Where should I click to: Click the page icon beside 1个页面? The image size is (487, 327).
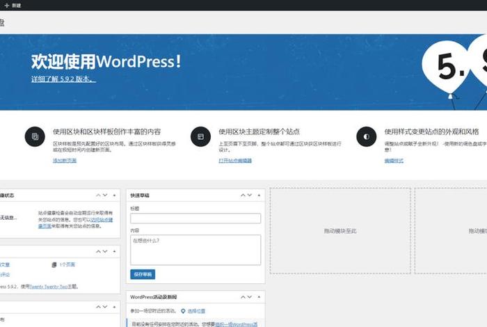tap(54, 265)
